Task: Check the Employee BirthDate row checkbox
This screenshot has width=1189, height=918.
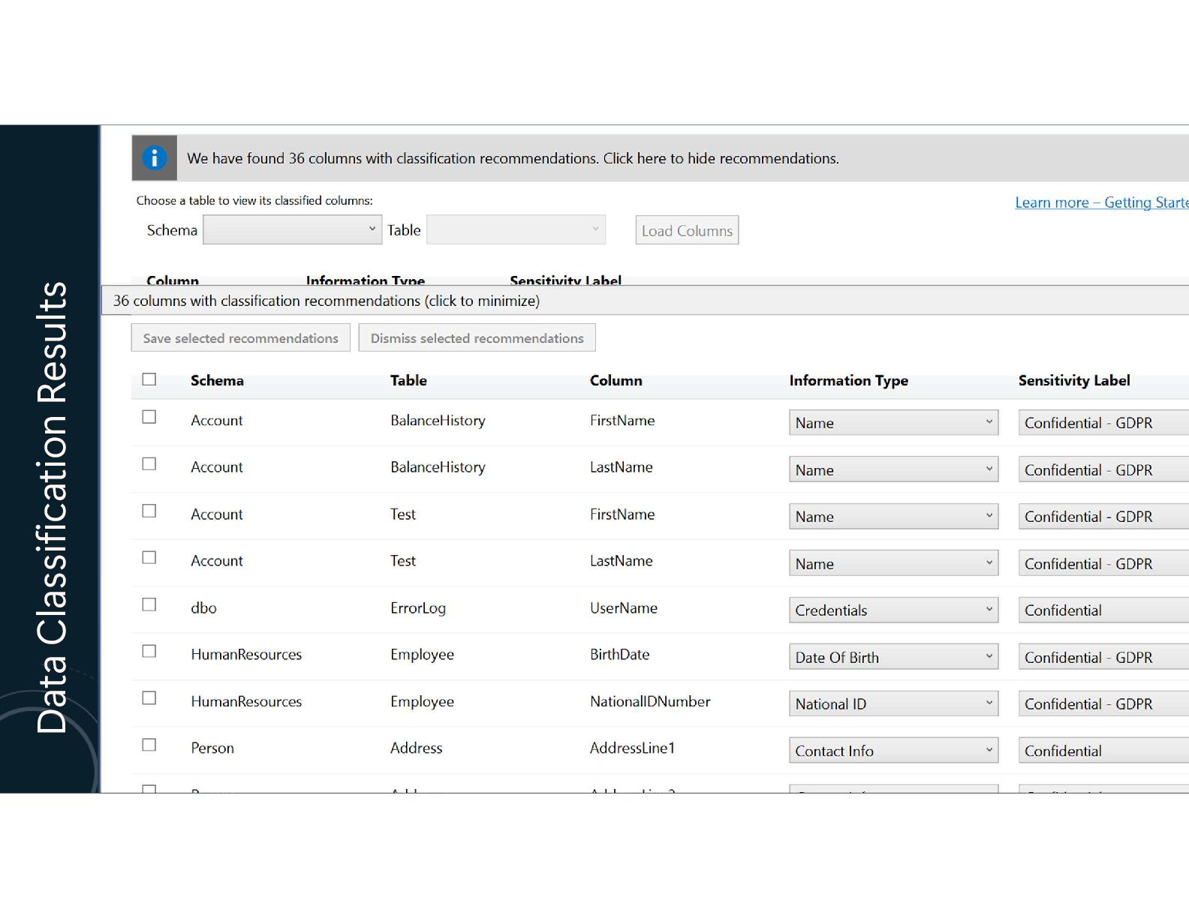Action: pos(149,652)
